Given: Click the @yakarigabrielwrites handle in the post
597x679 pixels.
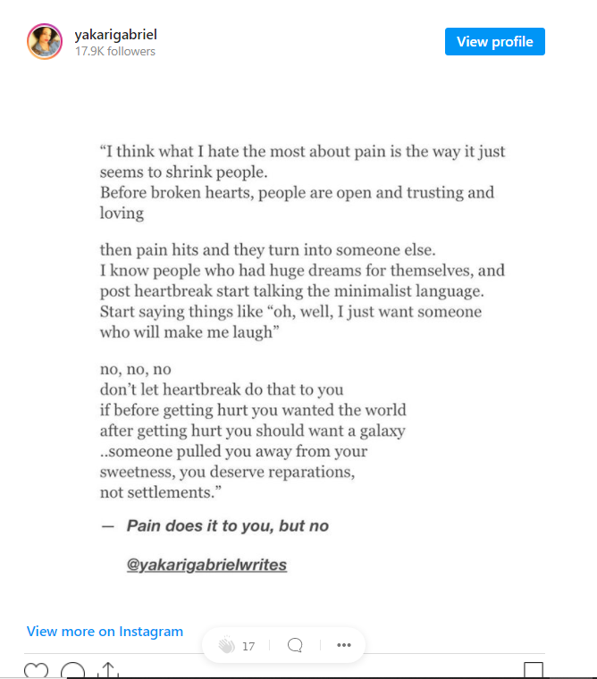Looking at the screenshot, I should [206, 565].
